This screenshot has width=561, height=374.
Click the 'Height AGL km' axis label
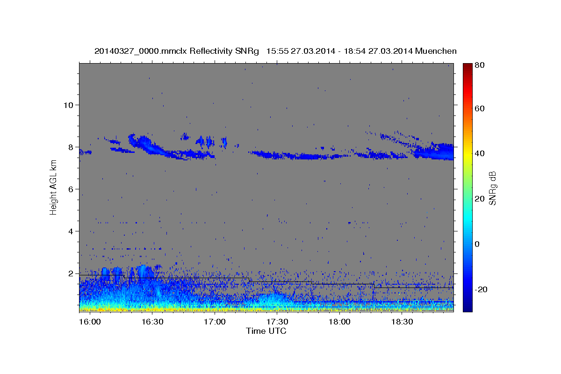click(53, 187)
